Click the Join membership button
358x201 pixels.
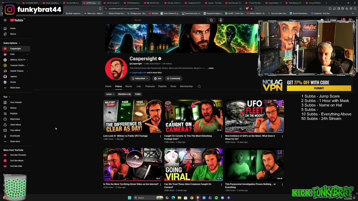(158, 79)
